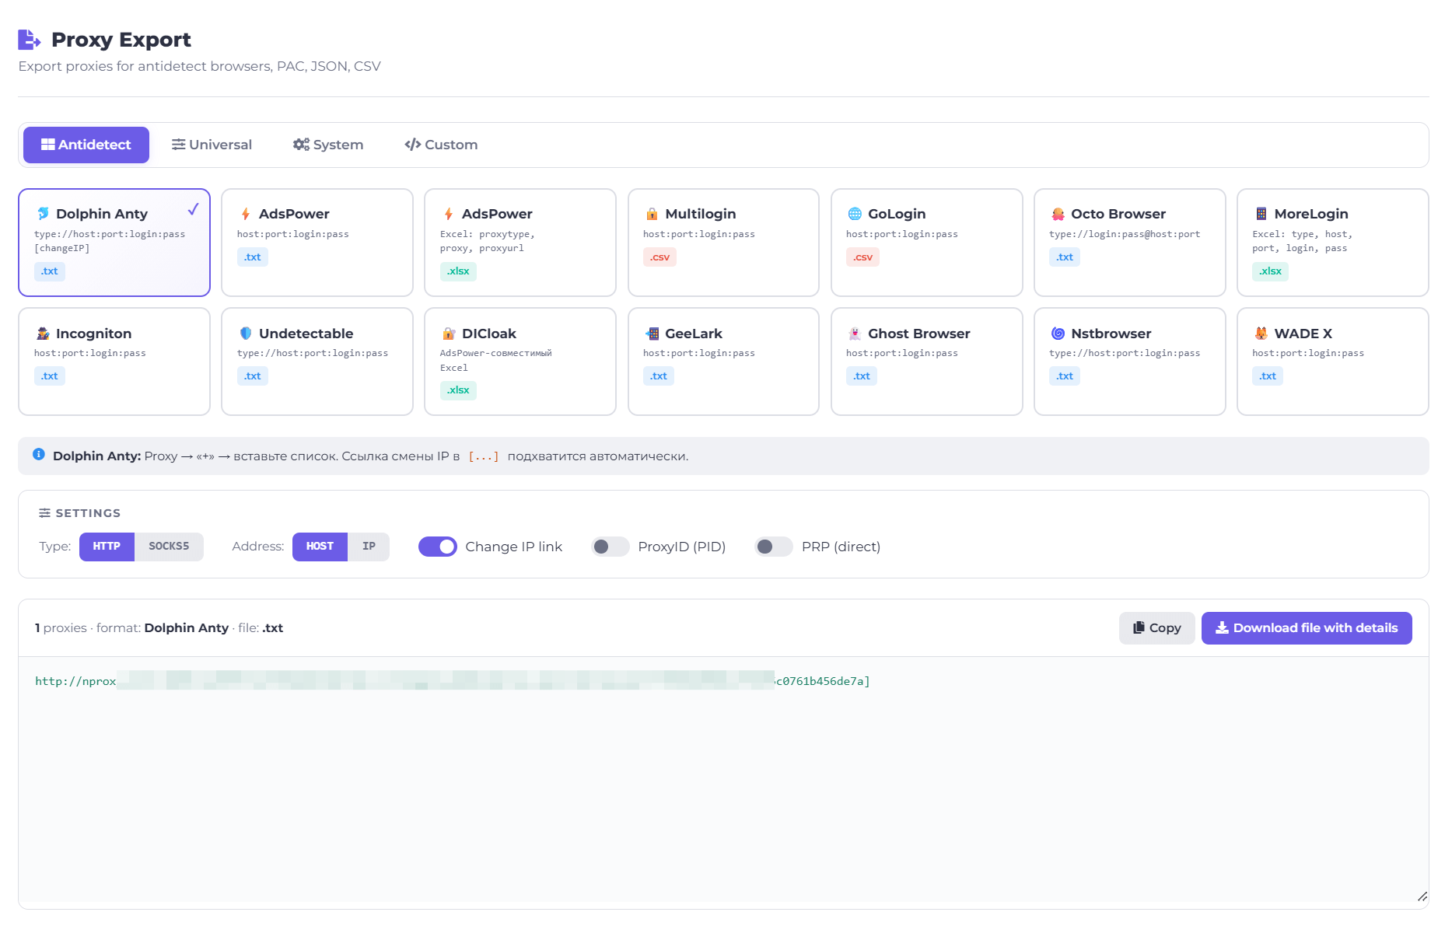The width and height of the screenshot is (1445, 933).
Task: Click the MoreLogin building icon
Action: [1261, 214]
